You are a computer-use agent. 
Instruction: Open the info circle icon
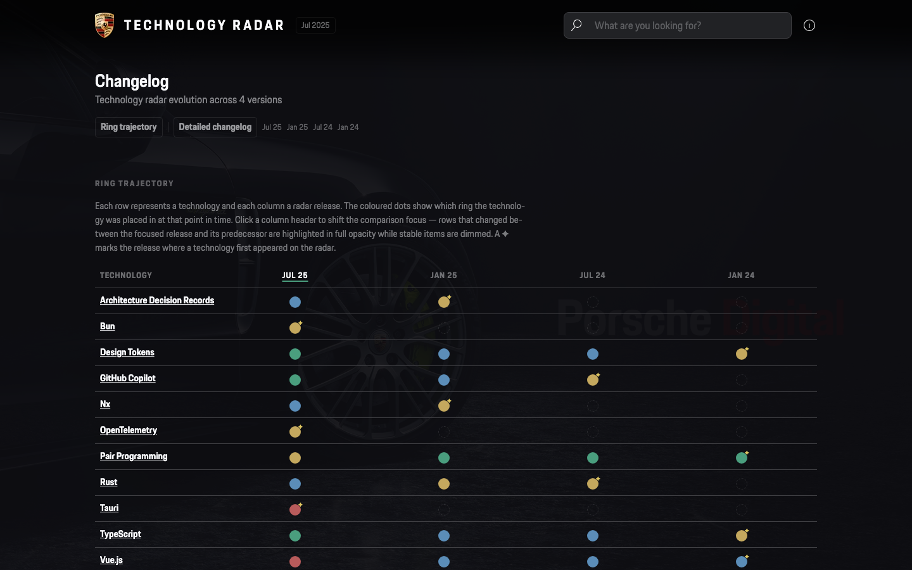point(809,25)
